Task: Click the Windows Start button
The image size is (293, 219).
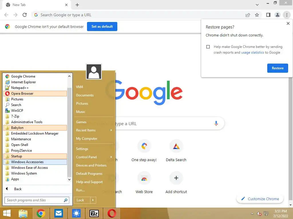Action: point(7,213)
